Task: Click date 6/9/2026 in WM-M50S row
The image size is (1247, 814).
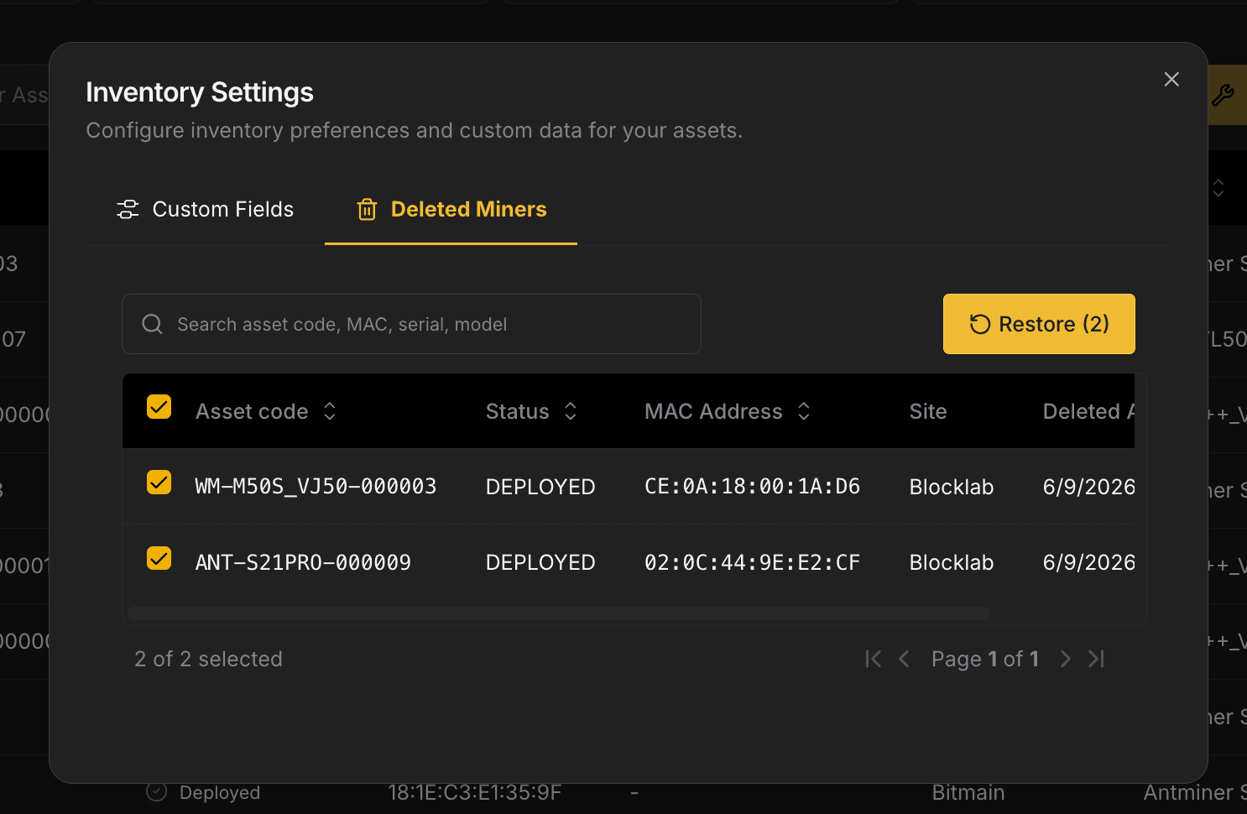Action: (1088, 487)
